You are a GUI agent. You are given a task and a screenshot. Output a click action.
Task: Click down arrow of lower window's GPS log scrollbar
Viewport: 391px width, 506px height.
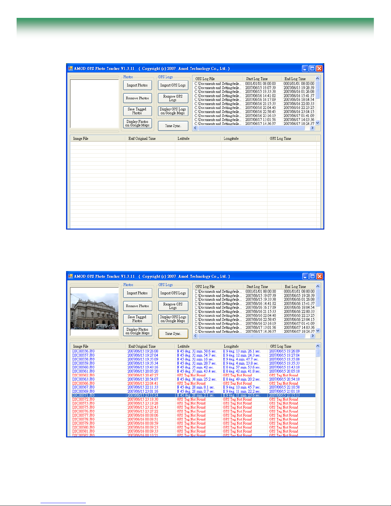click(318, 331)
